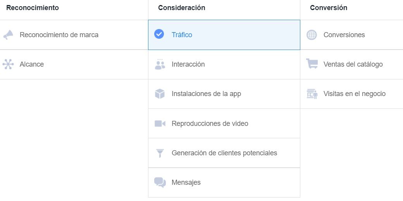Click the Alcance network nodes icon
Image resolution: width=403 pixels, height=201 pixels.
8,64
